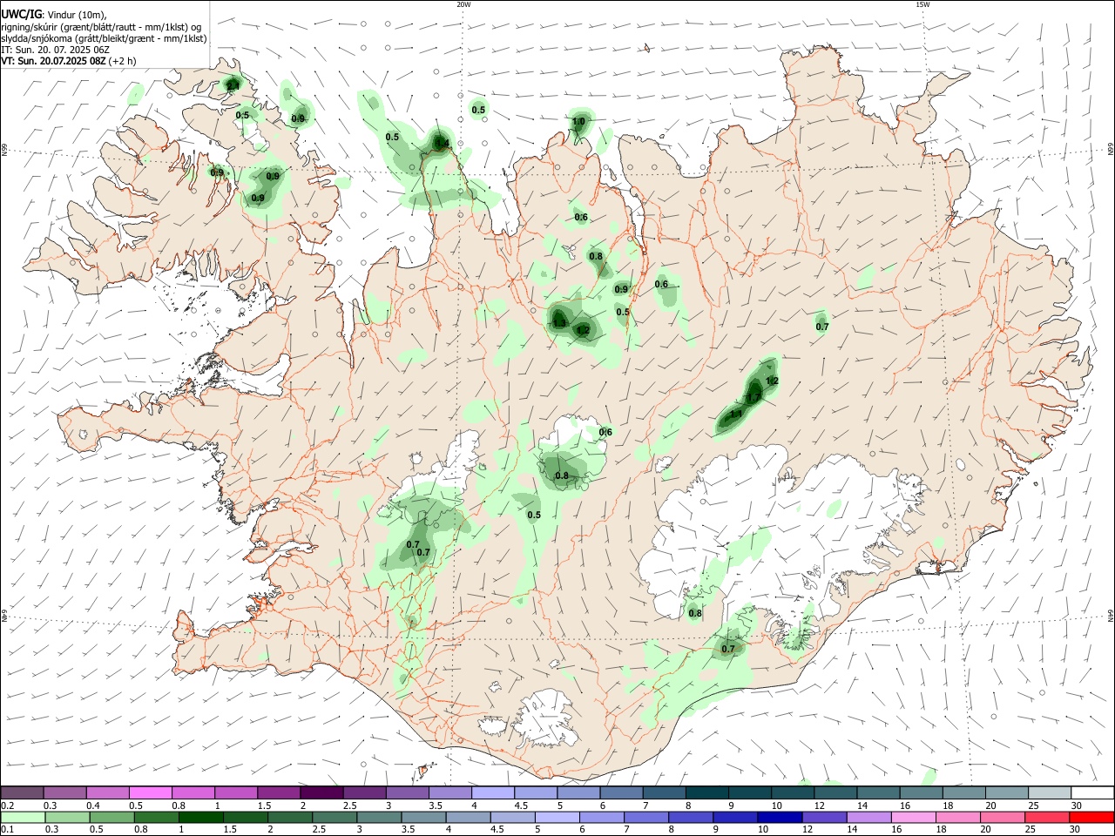Click the 'rigning/skúrir' legend description line
1115x836 pixels.
pyautogui.click(x=101, y=27)
